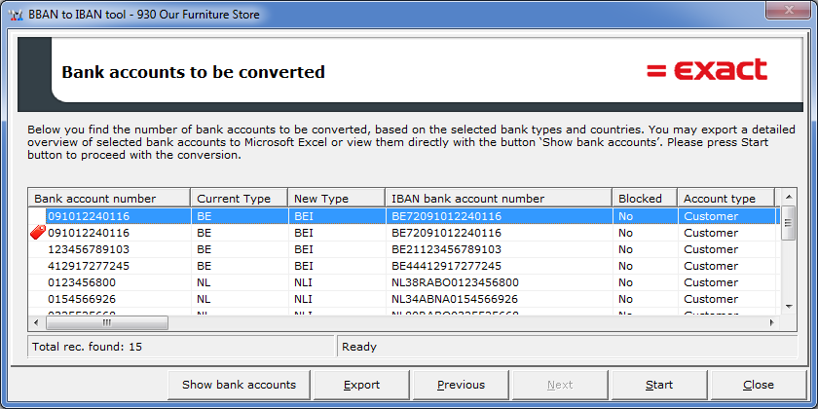Sort by IBAN bank account number header

point(498,199)
